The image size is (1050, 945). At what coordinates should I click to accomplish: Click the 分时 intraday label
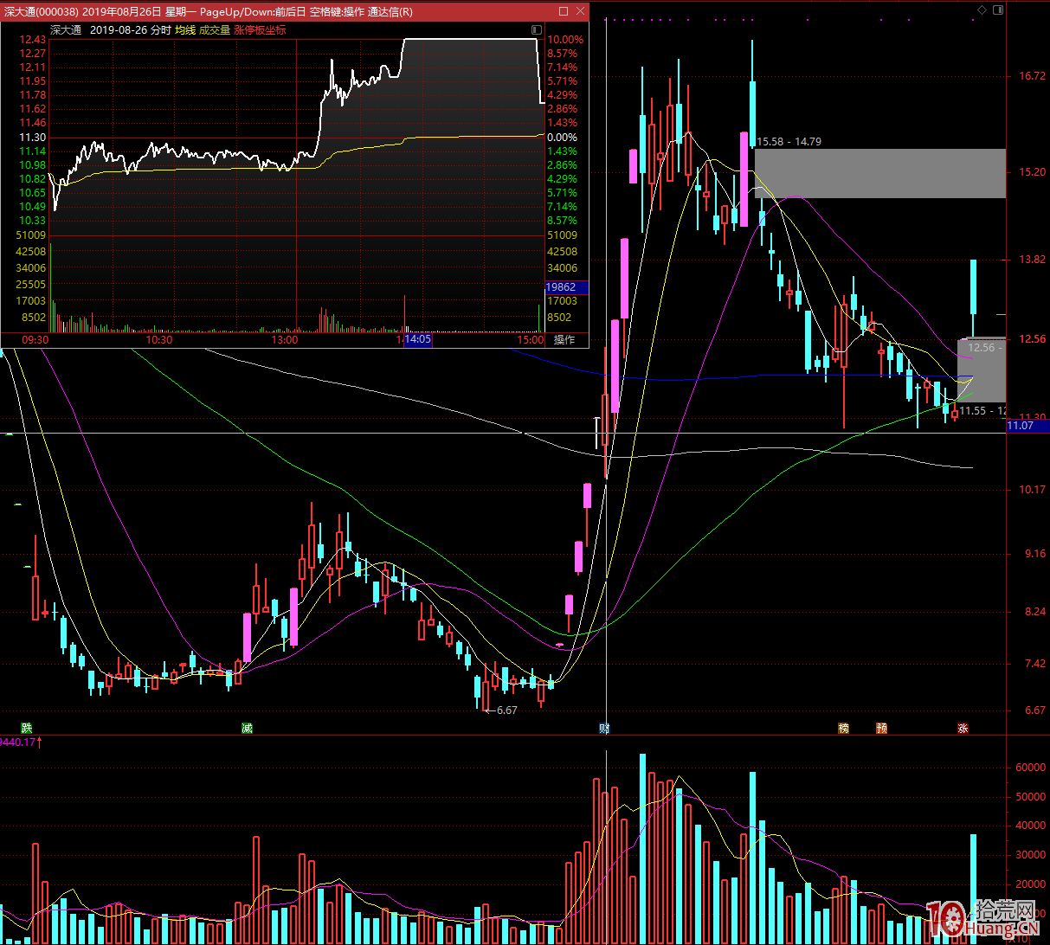tap(161, 30)
